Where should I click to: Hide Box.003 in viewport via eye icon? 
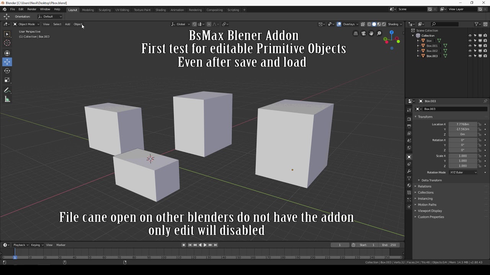tap(470, 56)
